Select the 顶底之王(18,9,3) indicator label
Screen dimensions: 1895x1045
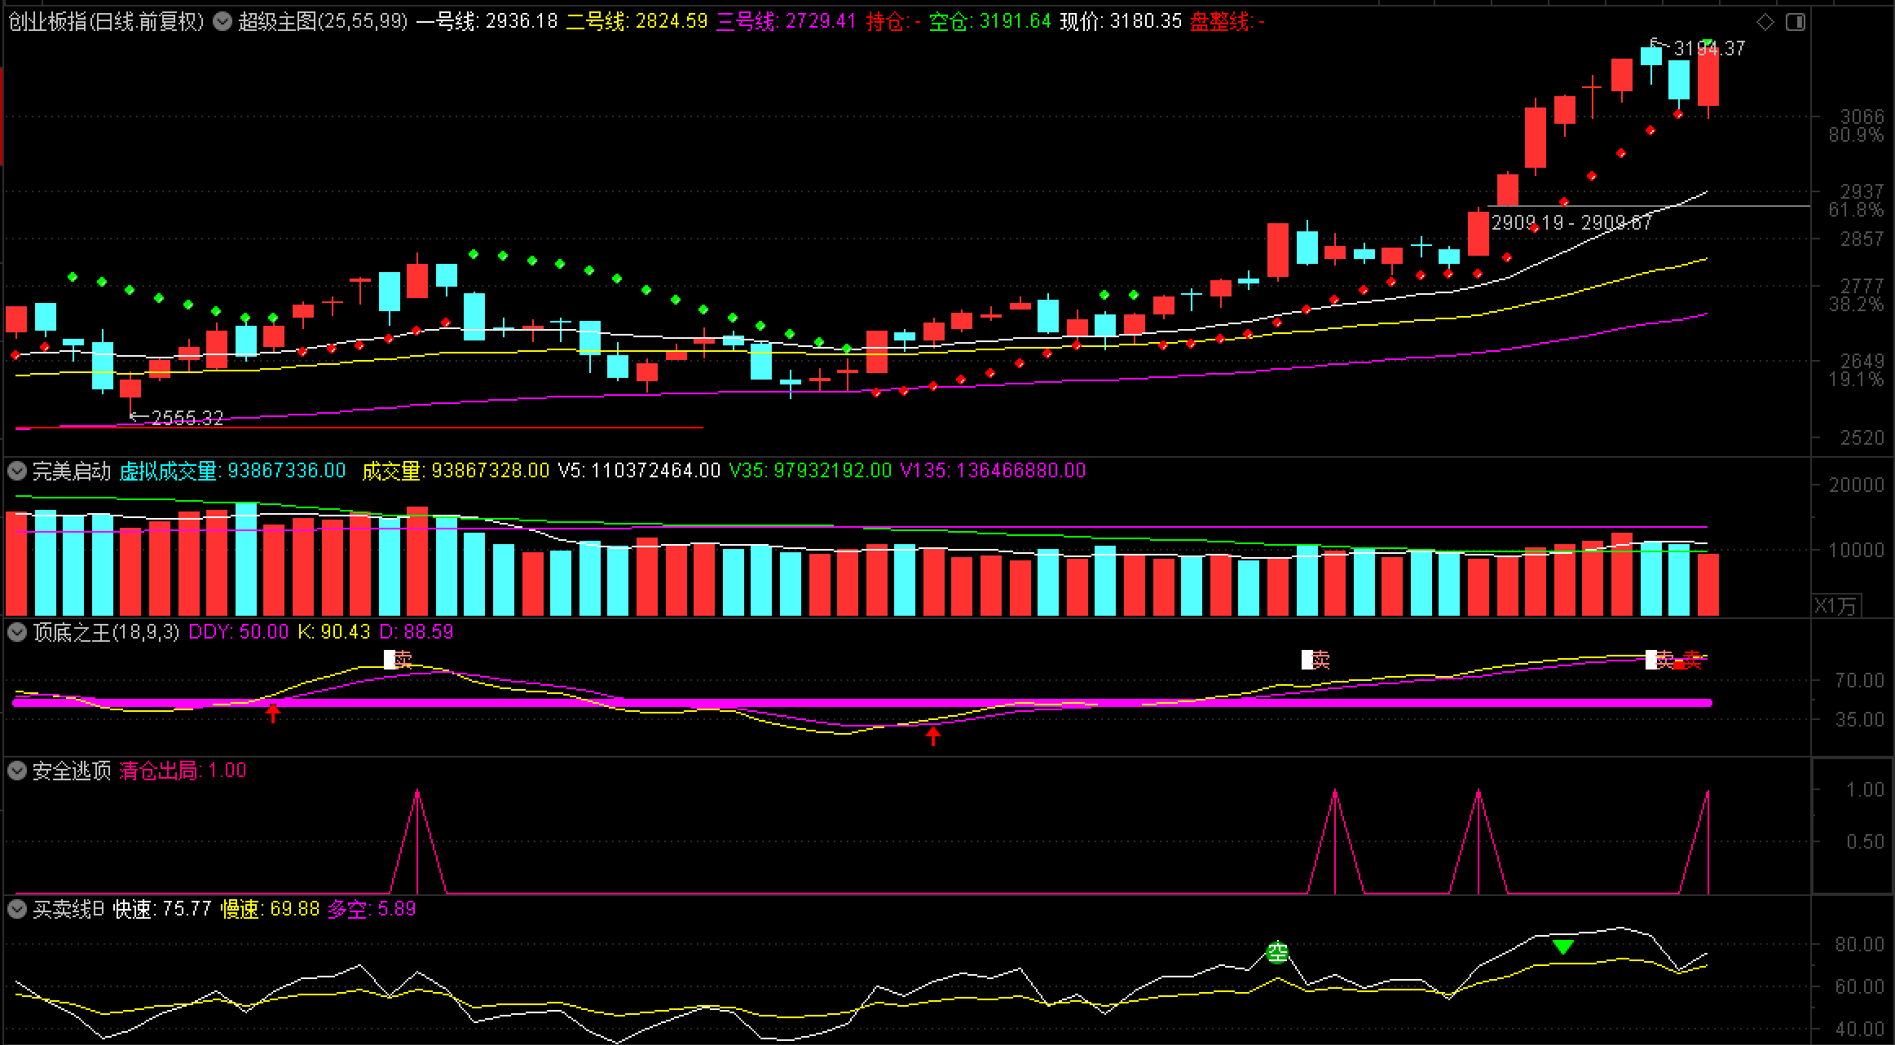pyautogui.click(x=106, y=632)
